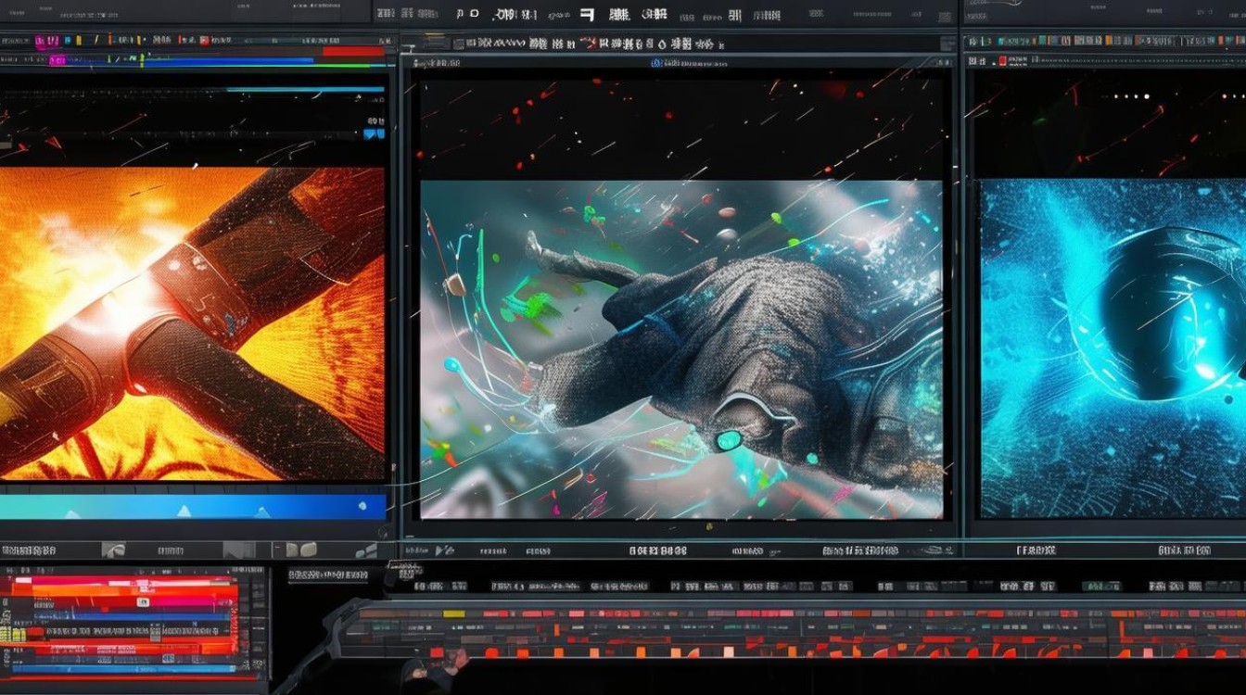1246x695 pixels.
Task: Click the white square icon in the top center toolbar
Action: coord(587,13)
